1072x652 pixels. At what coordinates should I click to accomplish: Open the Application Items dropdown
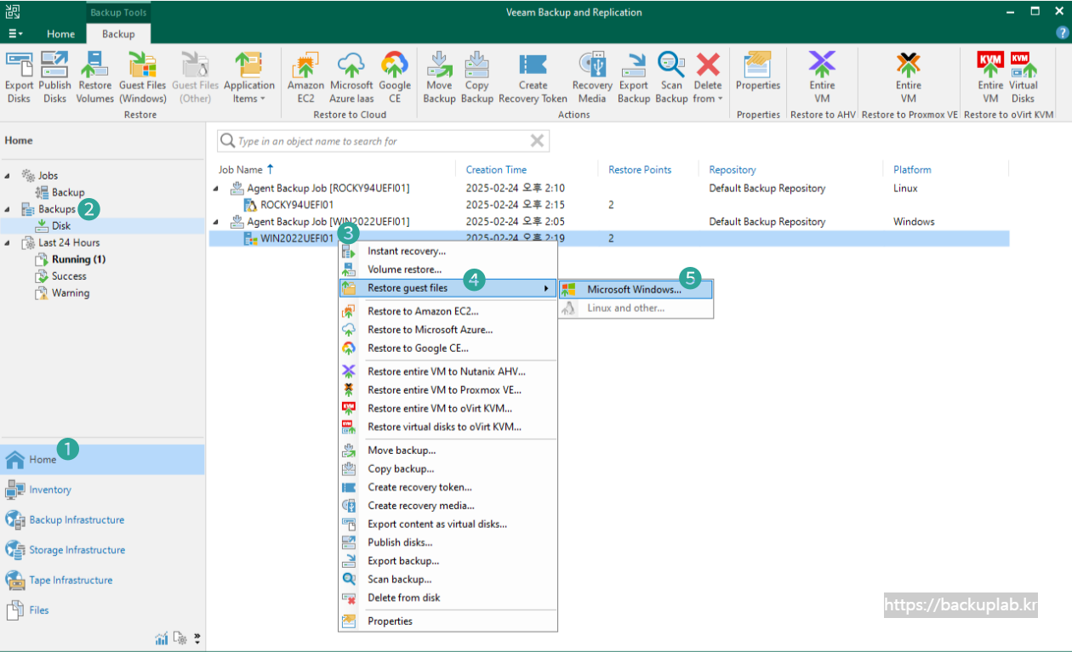(x=249, y=77)
